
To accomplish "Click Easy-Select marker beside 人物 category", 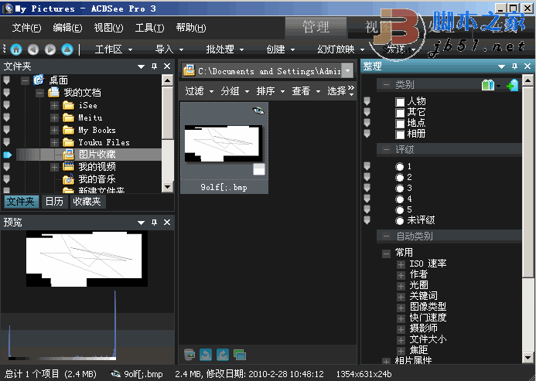I will point(367,101).
